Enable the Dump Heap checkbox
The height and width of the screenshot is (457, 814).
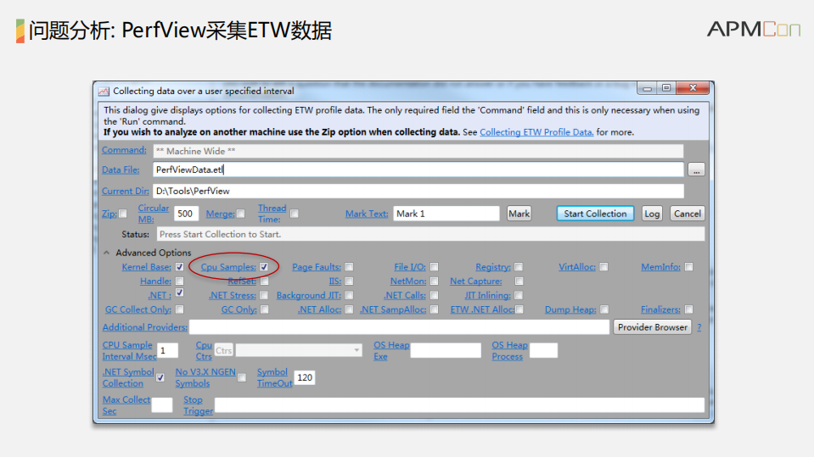tap(603, 309)
